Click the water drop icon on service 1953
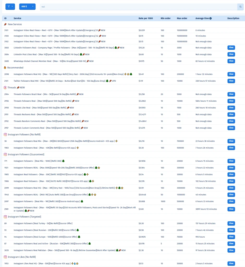This screenshot has height=267, width=245. (x=75, y=263)
